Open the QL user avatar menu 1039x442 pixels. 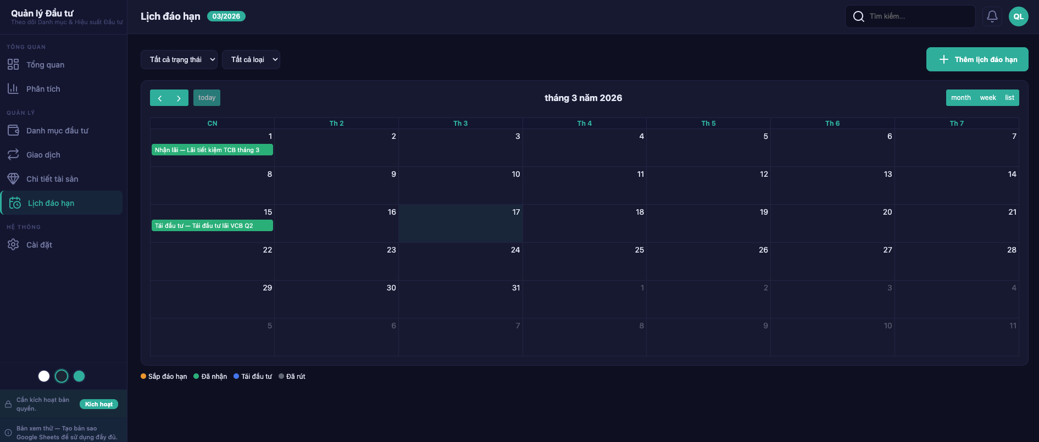tap(1018, 16)
